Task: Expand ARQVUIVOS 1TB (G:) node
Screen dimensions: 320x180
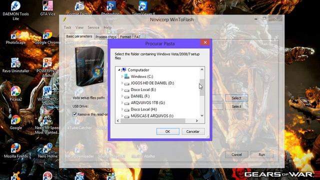Action: [x=122, y=102]
